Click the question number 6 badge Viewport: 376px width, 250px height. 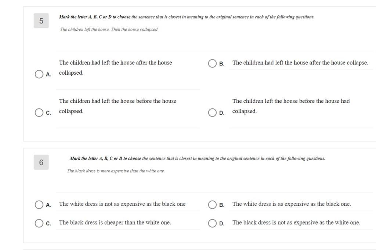click(x=41, y=162)
